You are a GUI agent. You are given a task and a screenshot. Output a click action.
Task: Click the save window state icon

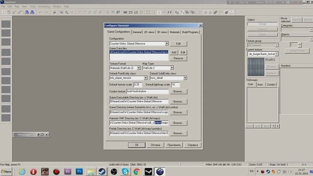click(32, 12)
